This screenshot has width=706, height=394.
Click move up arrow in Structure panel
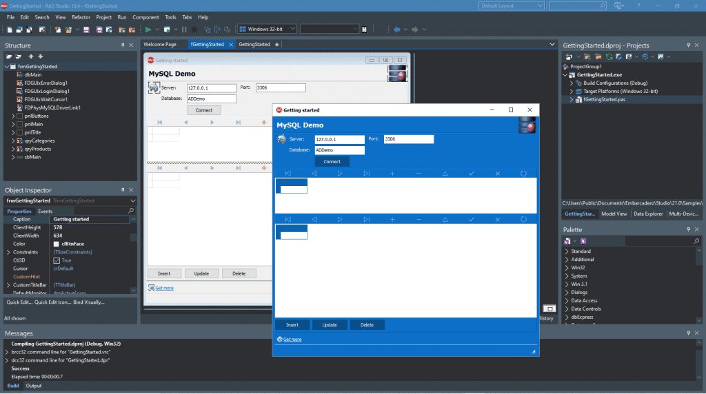pos(31,56)
